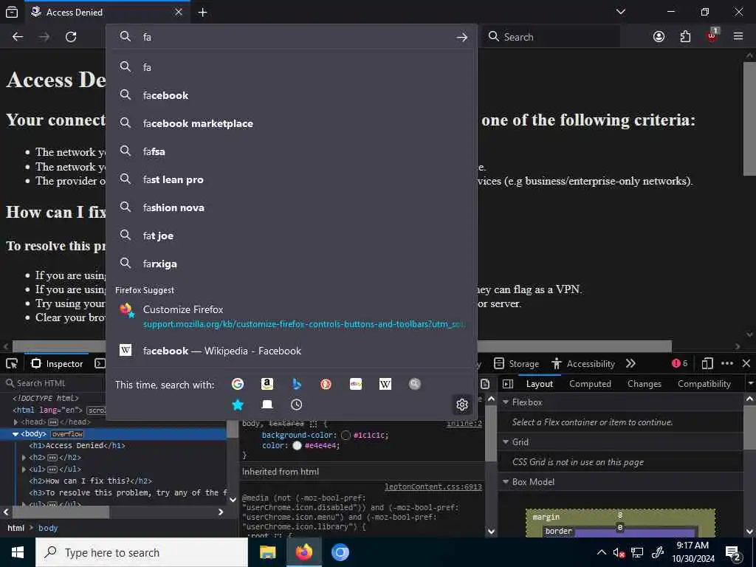Open the facebook Wikipedia suggestion
756x567 pixels.
tap(292, 351)
